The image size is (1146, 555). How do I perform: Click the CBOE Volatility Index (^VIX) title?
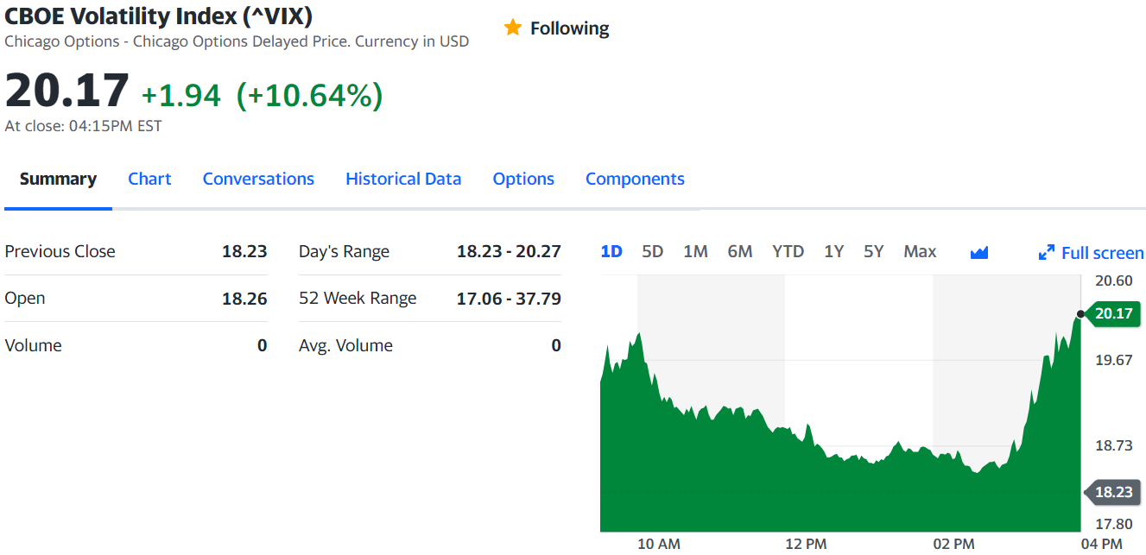pos(159,16)
